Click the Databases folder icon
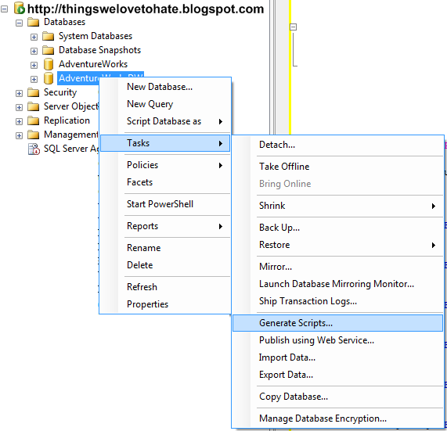Screen dimensions: 447x431 (34, 22)
